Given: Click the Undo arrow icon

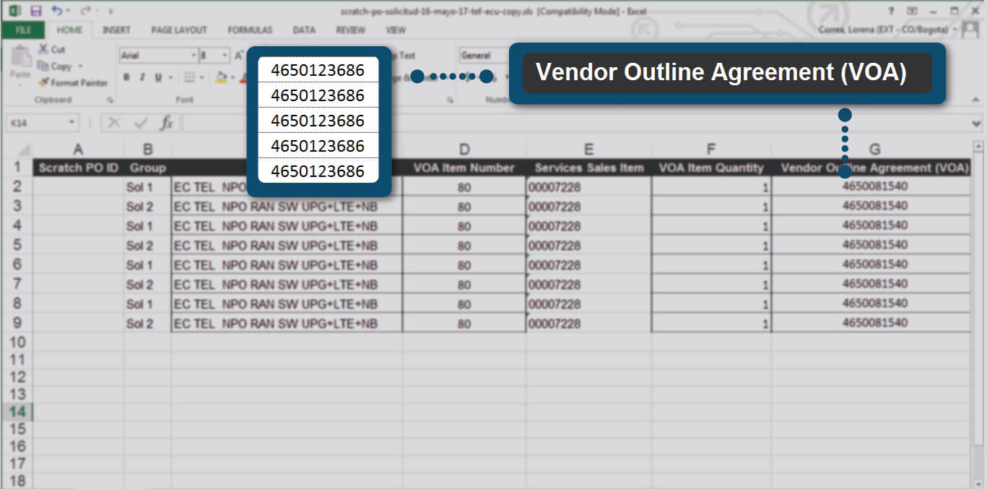Looking at the screenshot, I should point(57,11).
